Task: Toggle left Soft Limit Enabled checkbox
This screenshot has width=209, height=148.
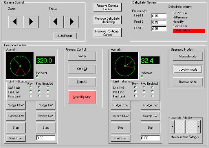Action: click(x=48, y=87)
